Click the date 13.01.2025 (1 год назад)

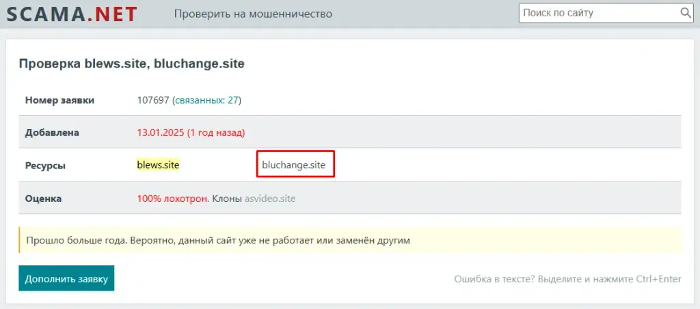coord(191,133)
